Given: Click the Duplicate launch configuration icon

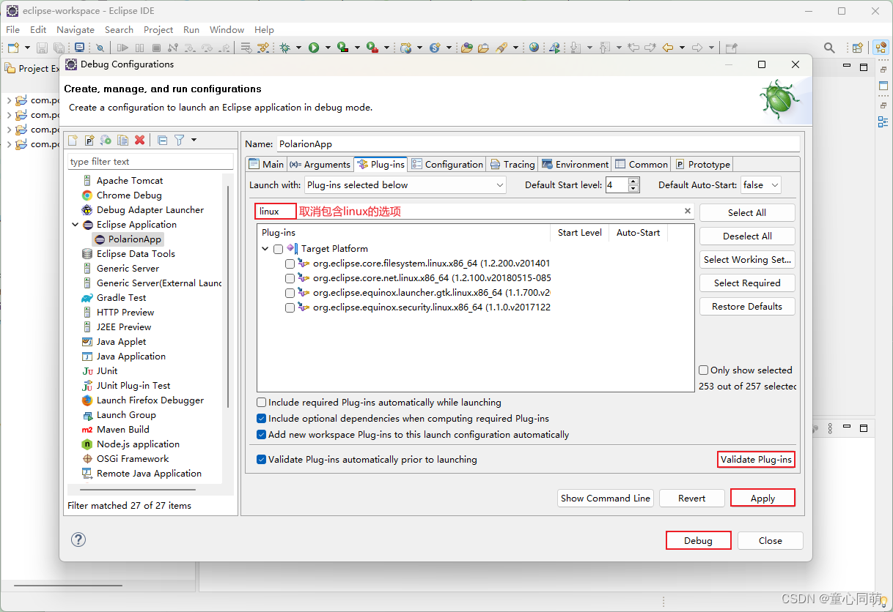Looking at the screenshot, I should (123, 140).
